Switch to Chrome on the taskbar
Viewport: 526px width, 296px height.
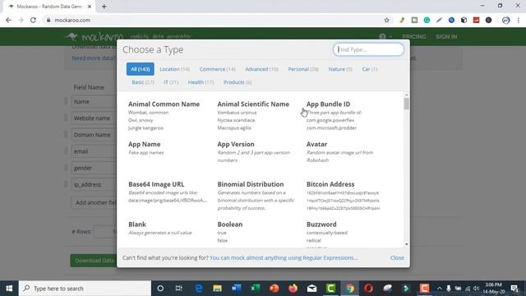point(349,289)
